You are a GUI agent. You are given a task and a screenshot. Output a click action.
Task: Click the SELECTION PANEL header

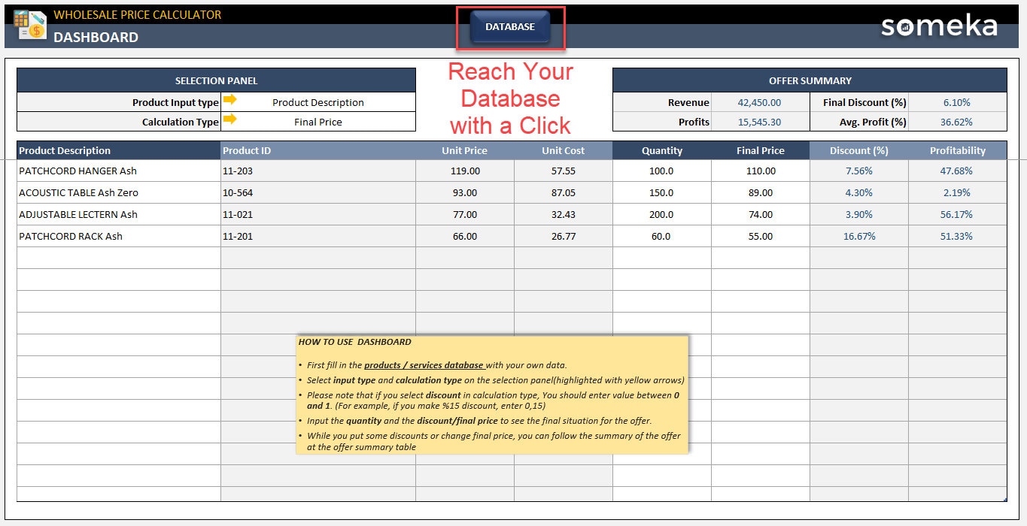pyautogui.click(x=217, y=80)
